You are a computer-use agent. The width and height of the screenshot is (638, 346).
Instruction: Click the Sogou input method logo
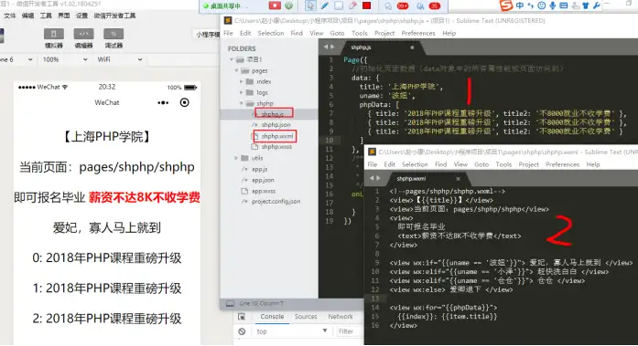tap(506, 5)
